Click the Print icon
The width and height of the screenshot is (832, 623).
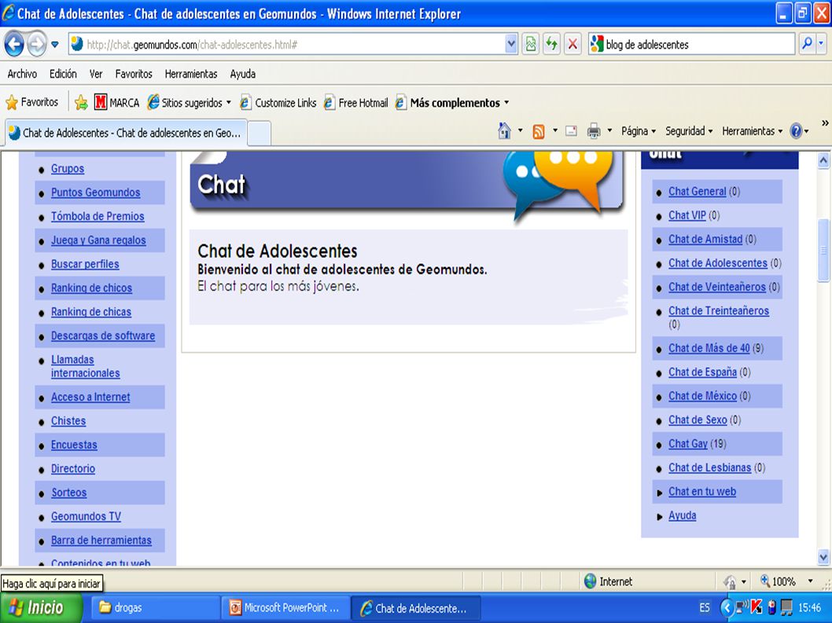(594, 130)
